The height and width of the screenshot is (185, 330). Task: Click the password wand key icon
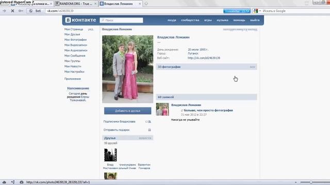[x=21, y=11]
